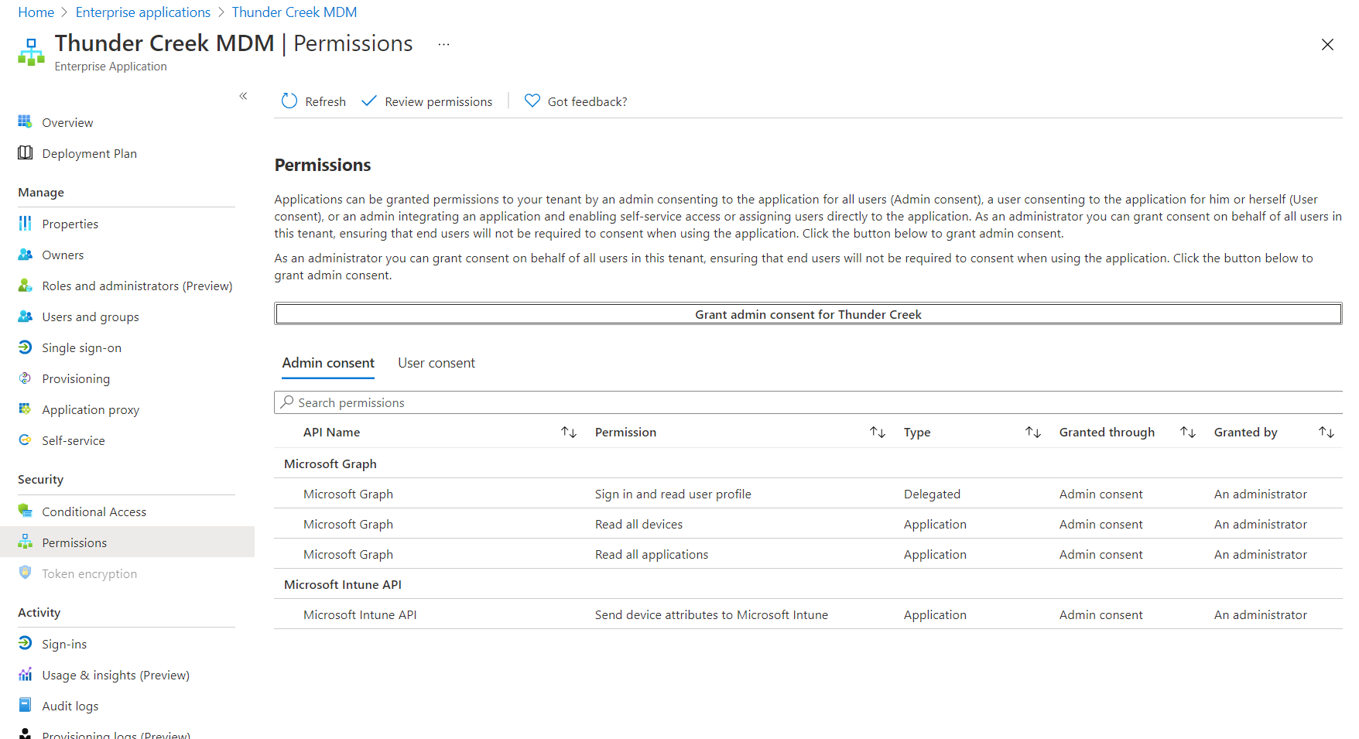The width and height of the screenshot is (1359, 739).
Task: Click the Search permissions field
Action: (x=808, y=402)
